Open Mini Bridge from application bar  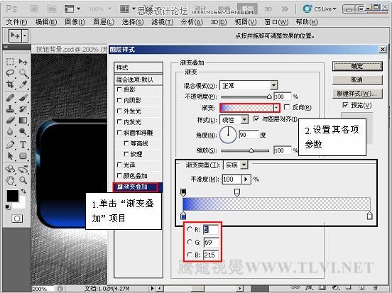52,9
